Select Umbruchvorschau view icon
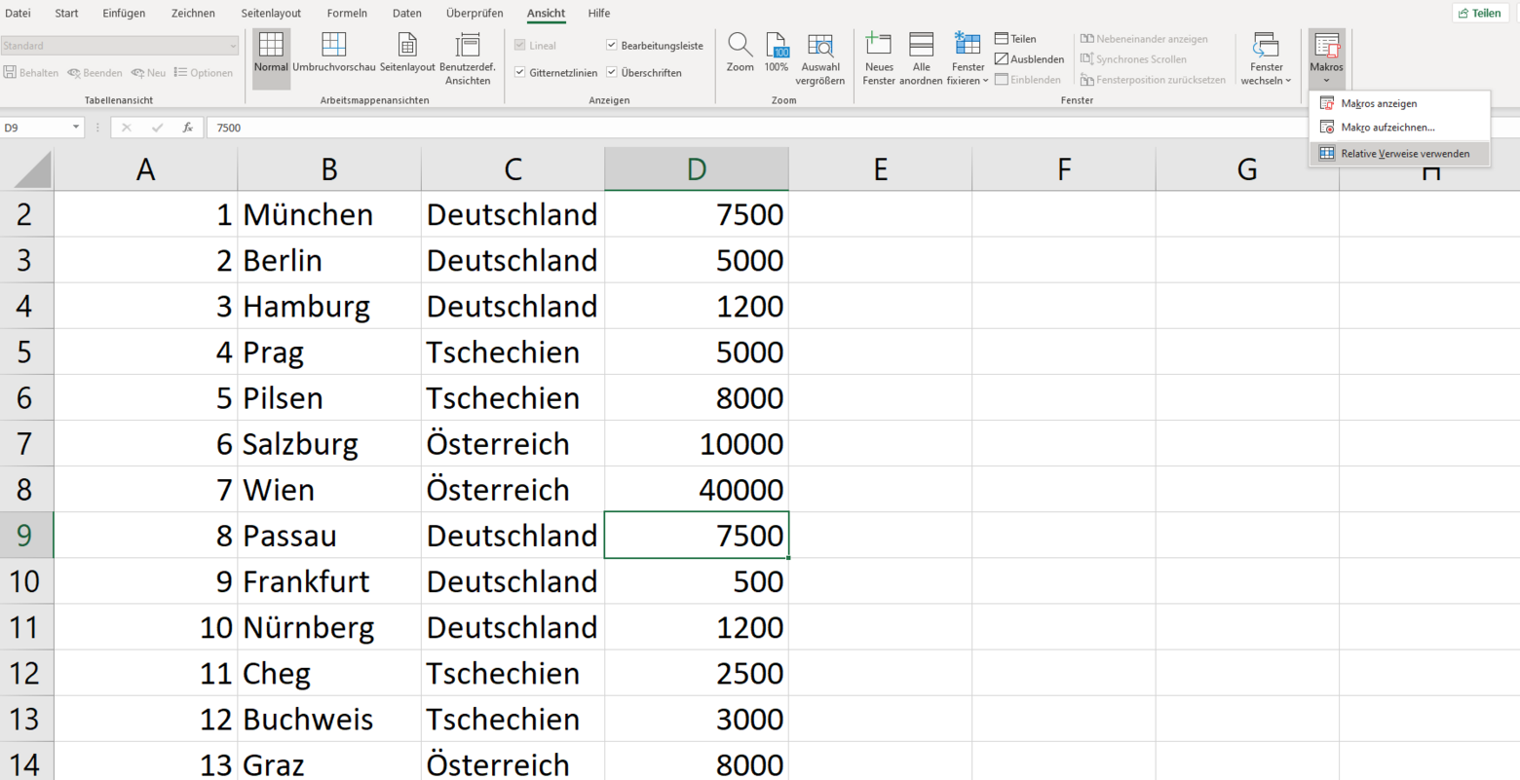Image resolution: width=1520 pixels, height=780 pixels. [x=333, y=44]
